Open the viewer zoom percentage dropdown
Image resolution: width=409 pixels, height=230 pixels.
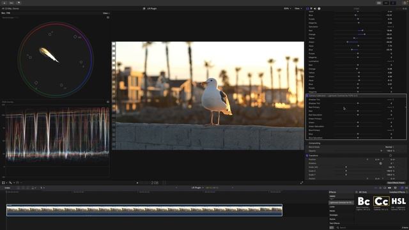(288, 8)
